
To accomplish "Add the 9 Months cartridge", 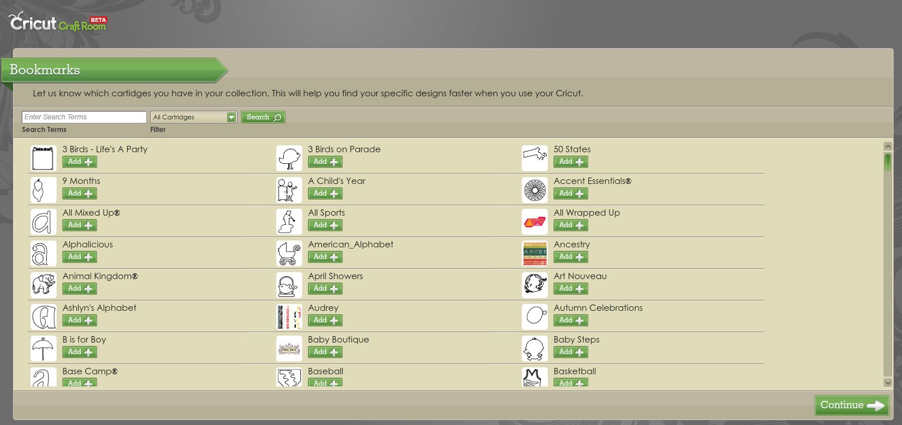I will 80,194.
